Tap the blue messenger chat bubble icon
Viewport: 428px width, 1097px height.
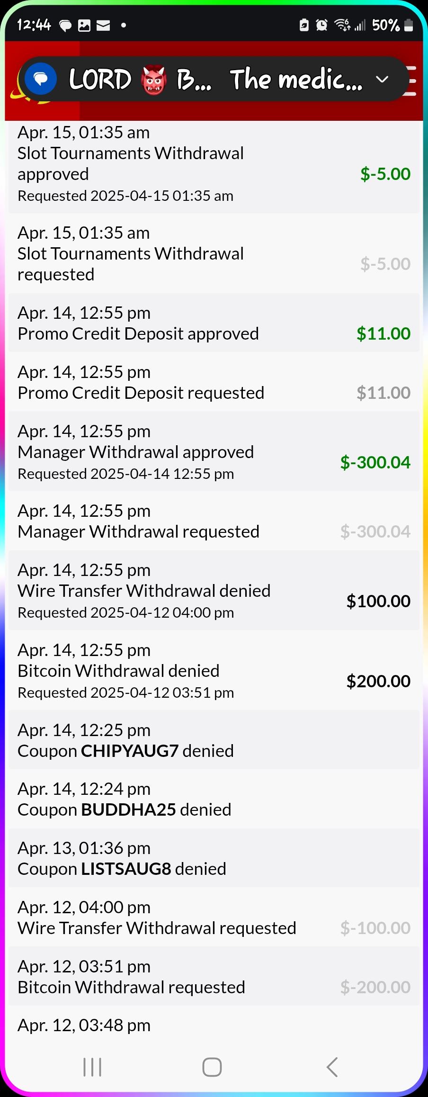tap(41, 79)
